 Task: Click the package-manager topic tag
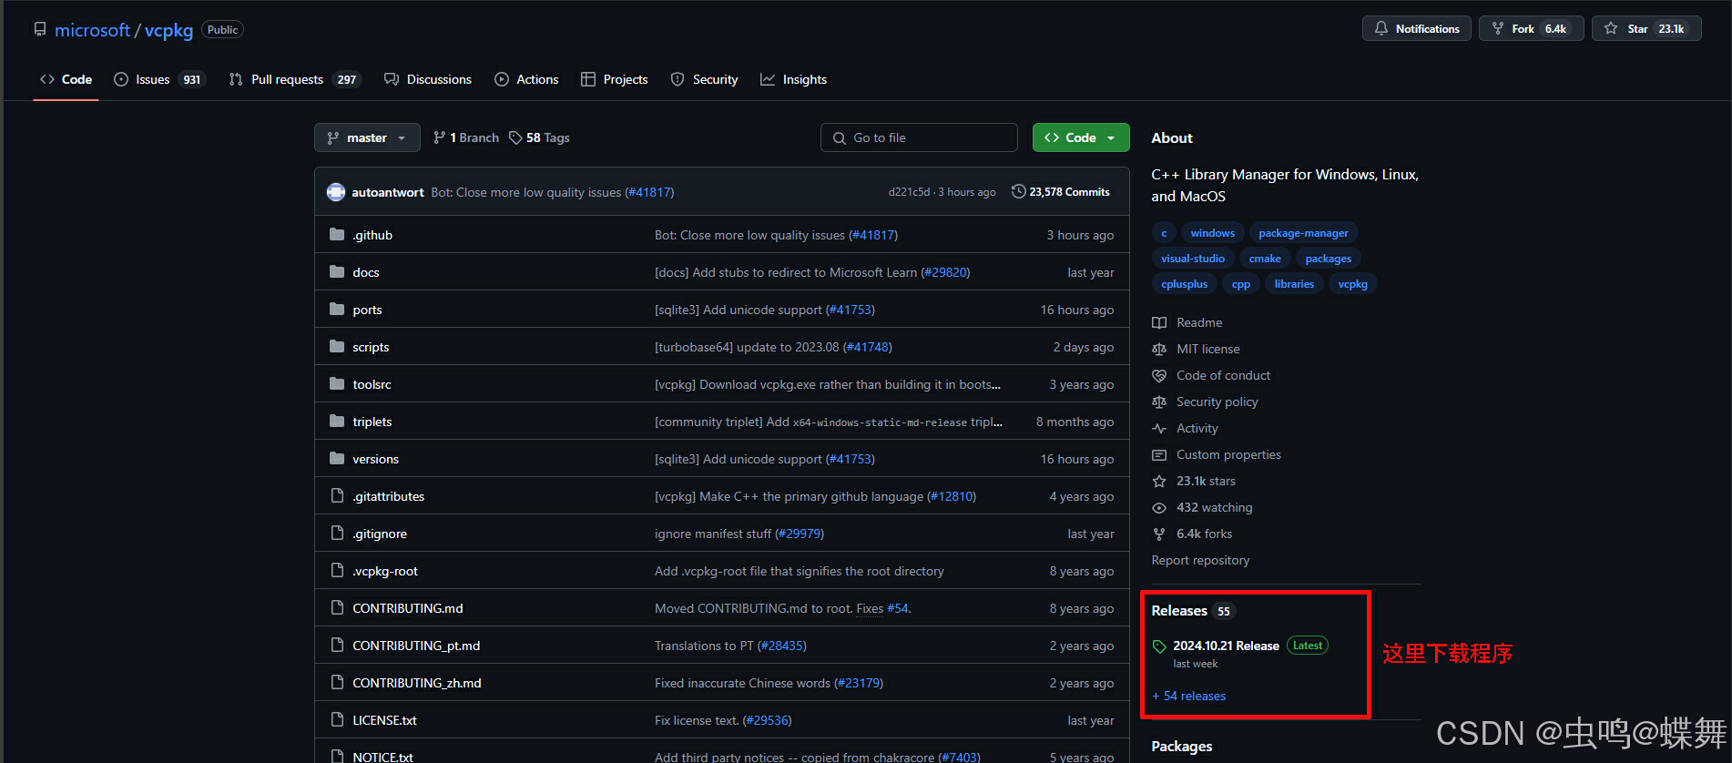[x=1303, y=233]
